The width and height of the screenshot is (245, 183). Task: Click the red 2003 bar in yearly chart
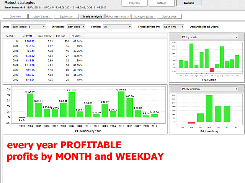[22, 118]
